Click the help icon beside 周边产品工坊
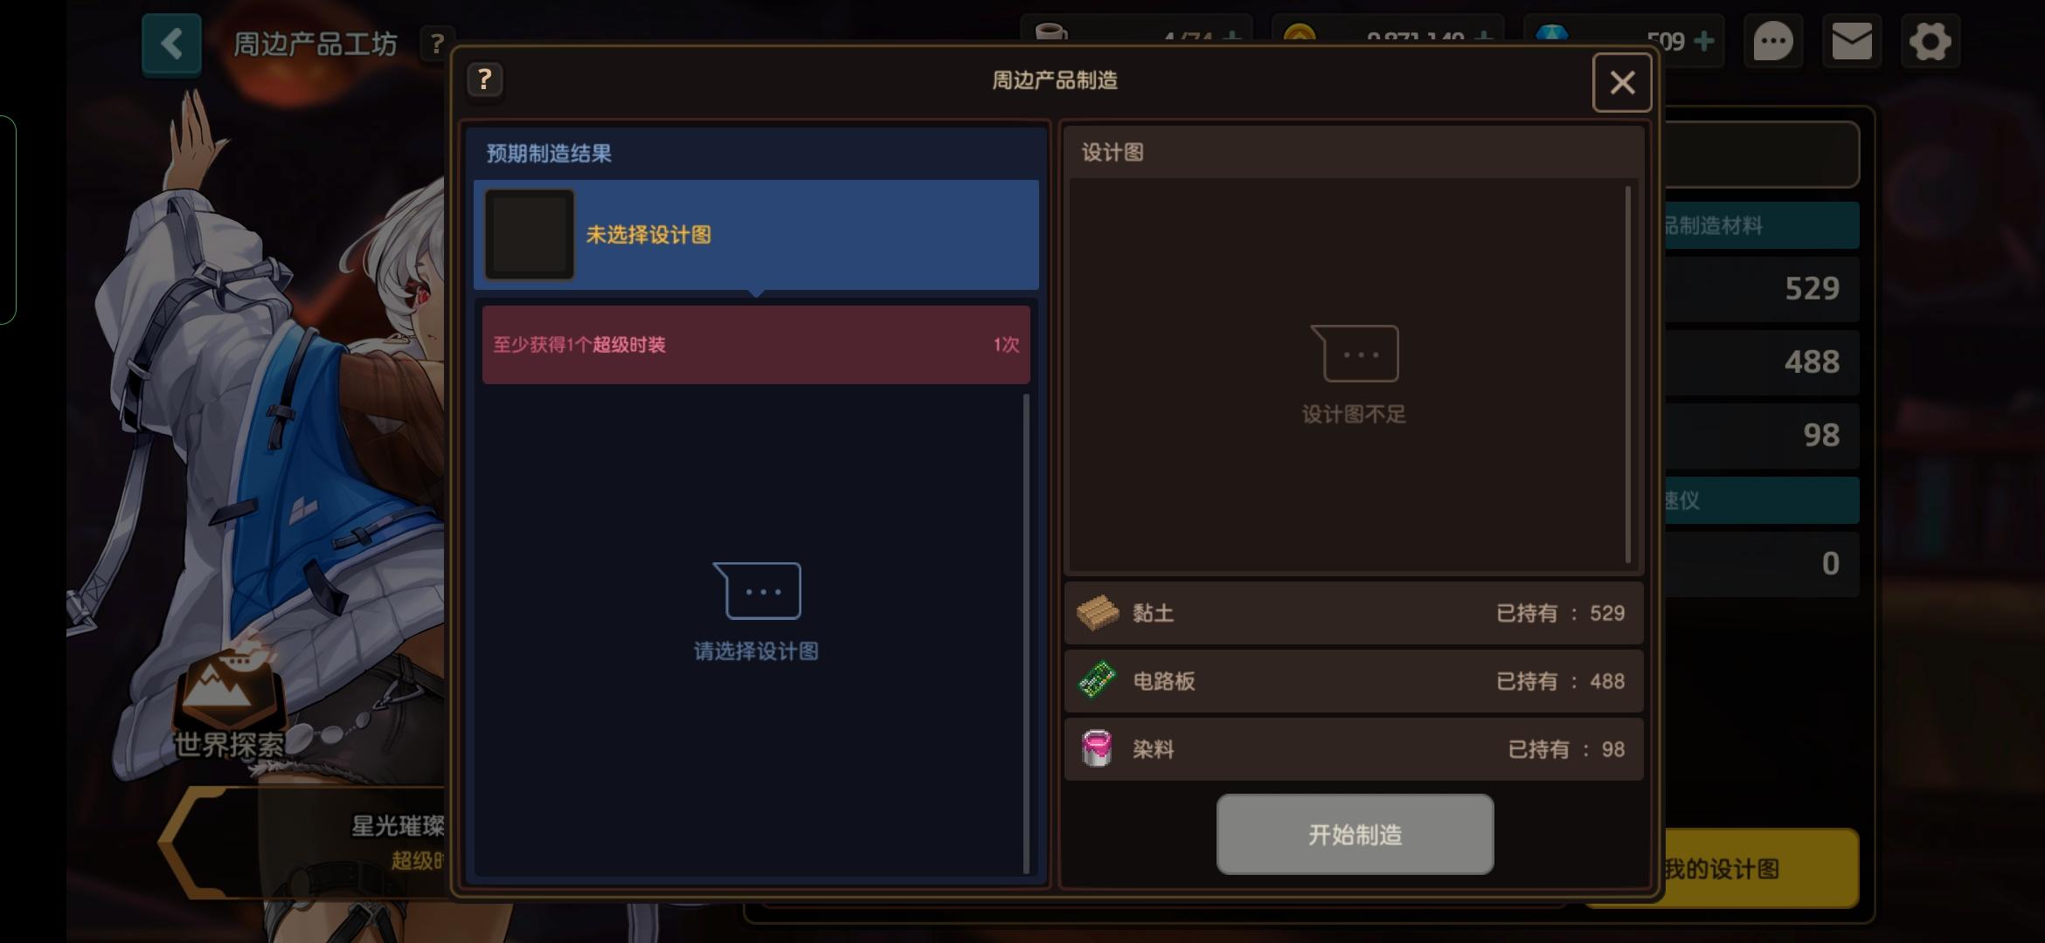This screenshot has width=2045, height=943. pos(437,43)
